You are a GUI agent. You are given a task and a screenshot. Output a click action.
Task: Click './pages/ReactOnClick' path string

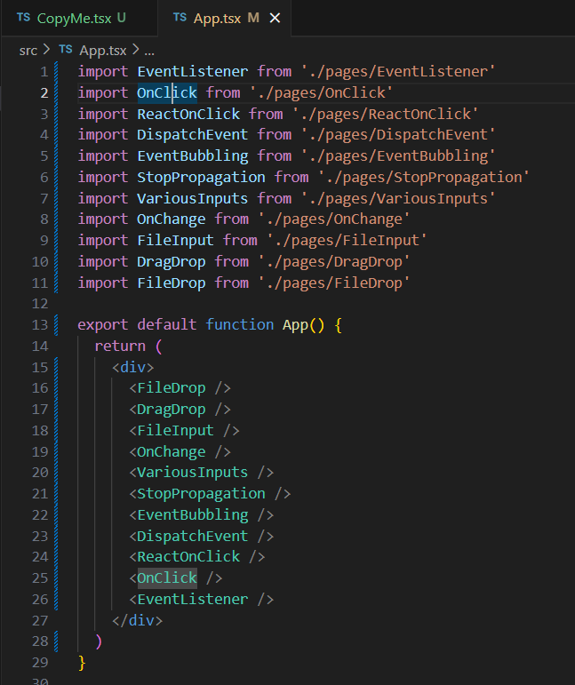pyautogui.click(x=386, y=114)
